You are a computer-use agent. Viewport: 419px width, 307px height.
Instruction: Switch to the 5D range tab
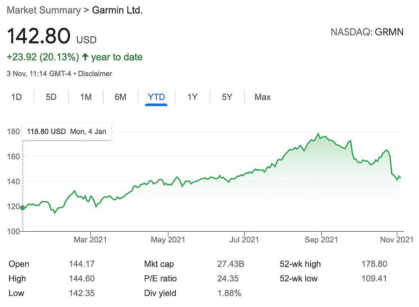click(x=51, y=97)
